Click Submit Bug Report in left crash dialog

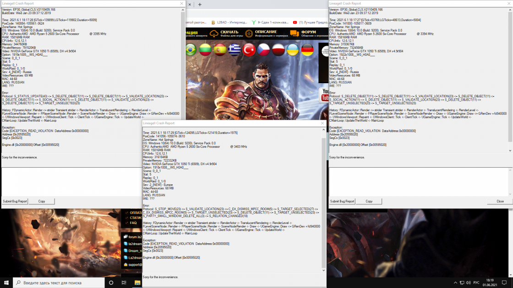[15, 201]
